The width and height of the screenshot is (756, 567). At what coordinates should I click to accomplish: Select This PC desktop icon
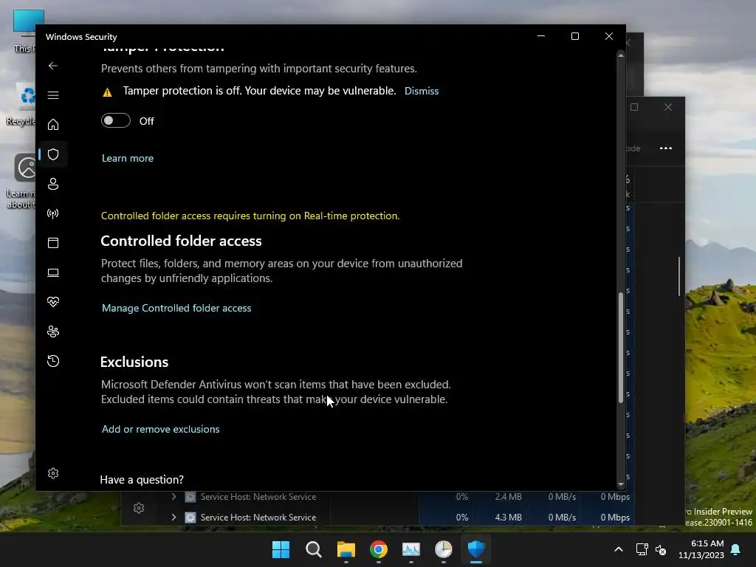24,31
